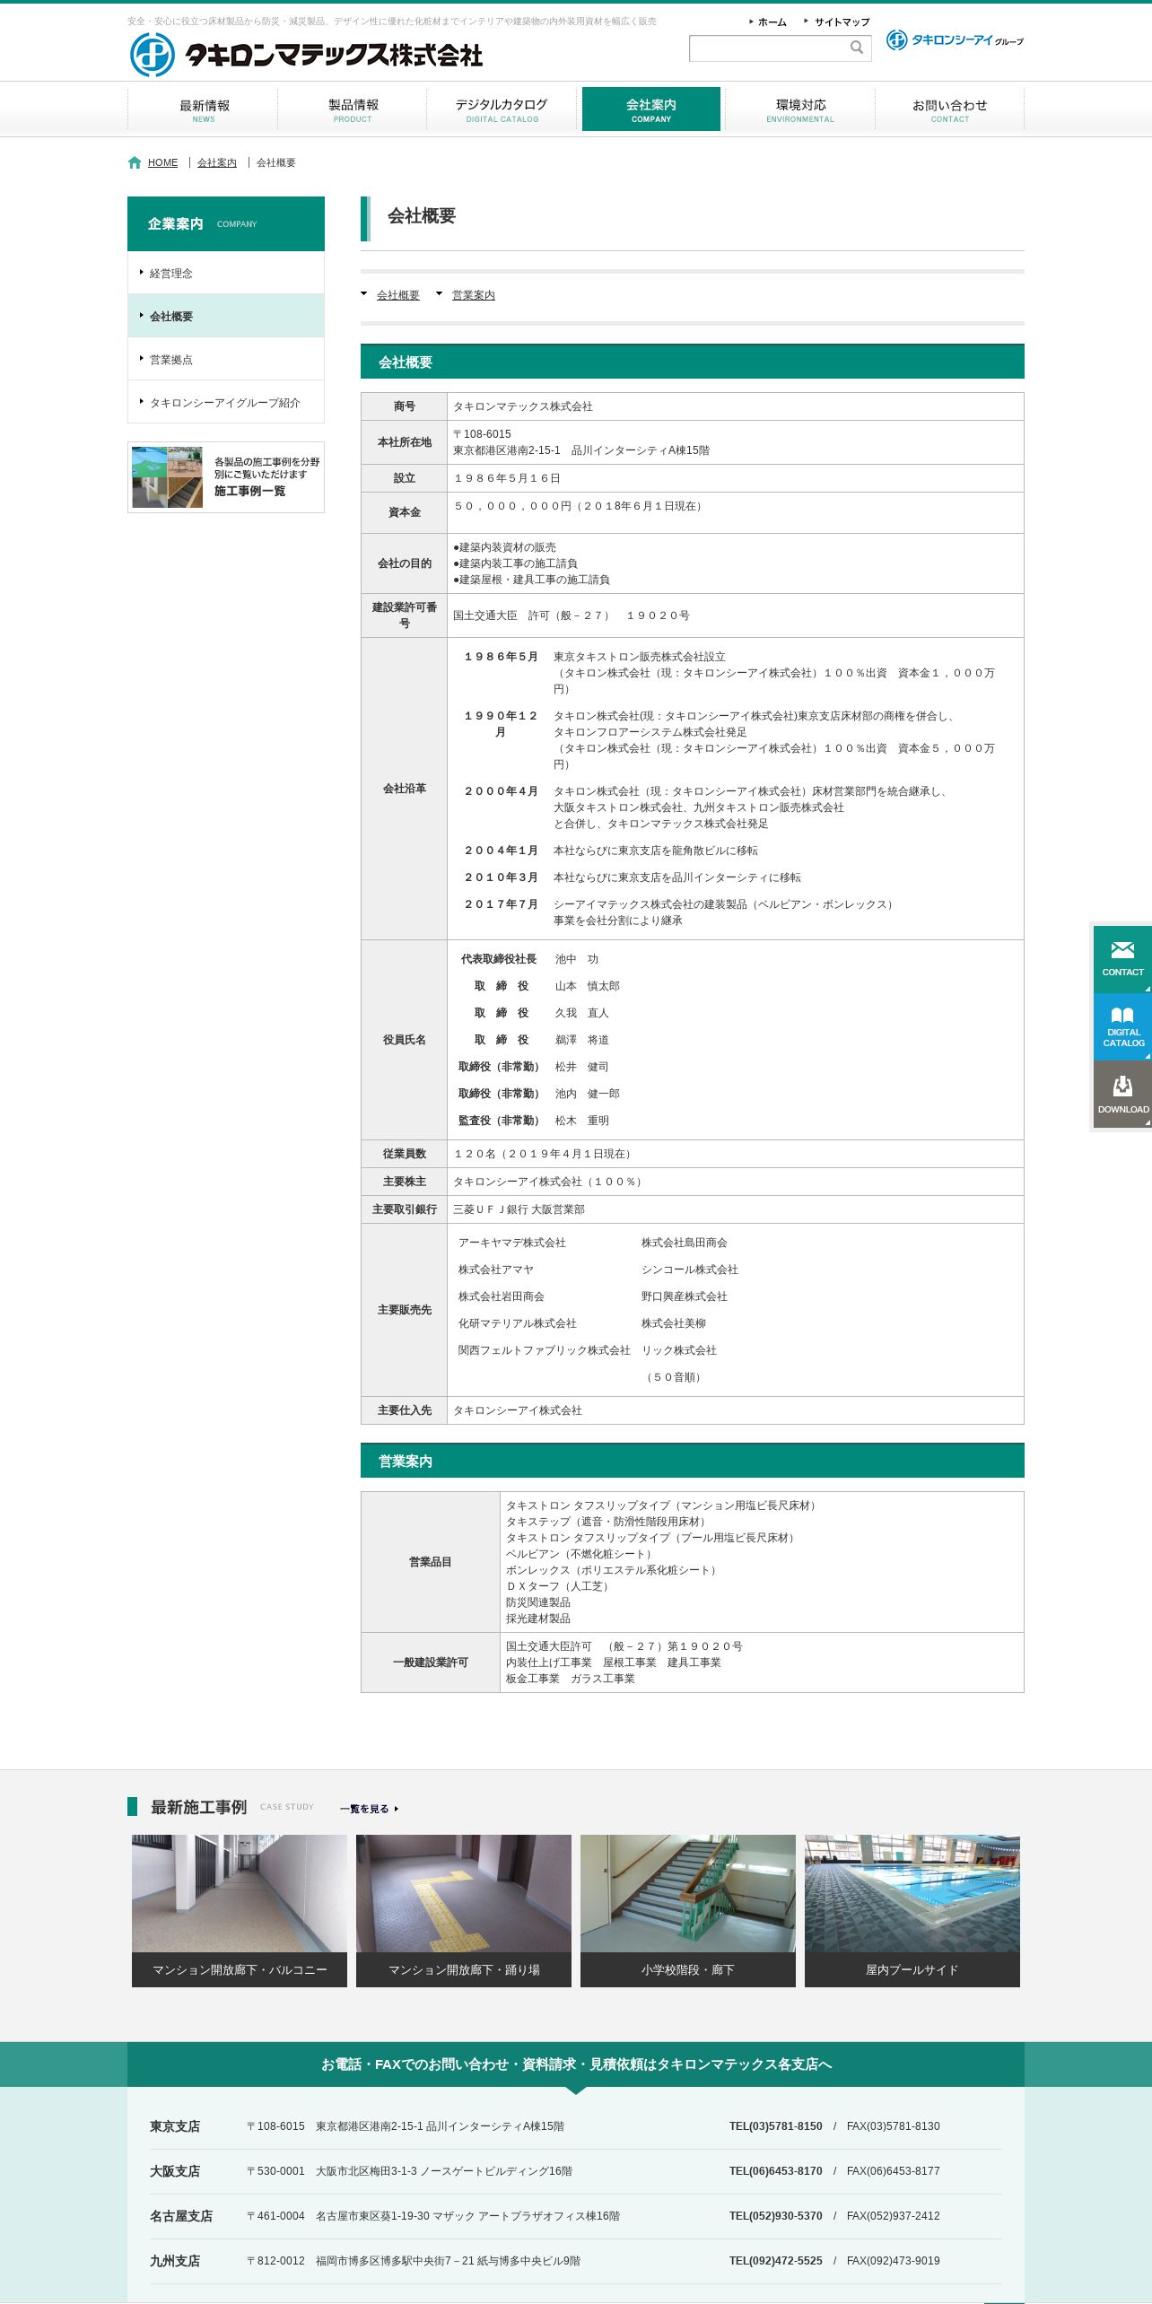Click the 大阪支店 branch name
Viewport: 1152px width, 2304px height.
click(175, 2171)
